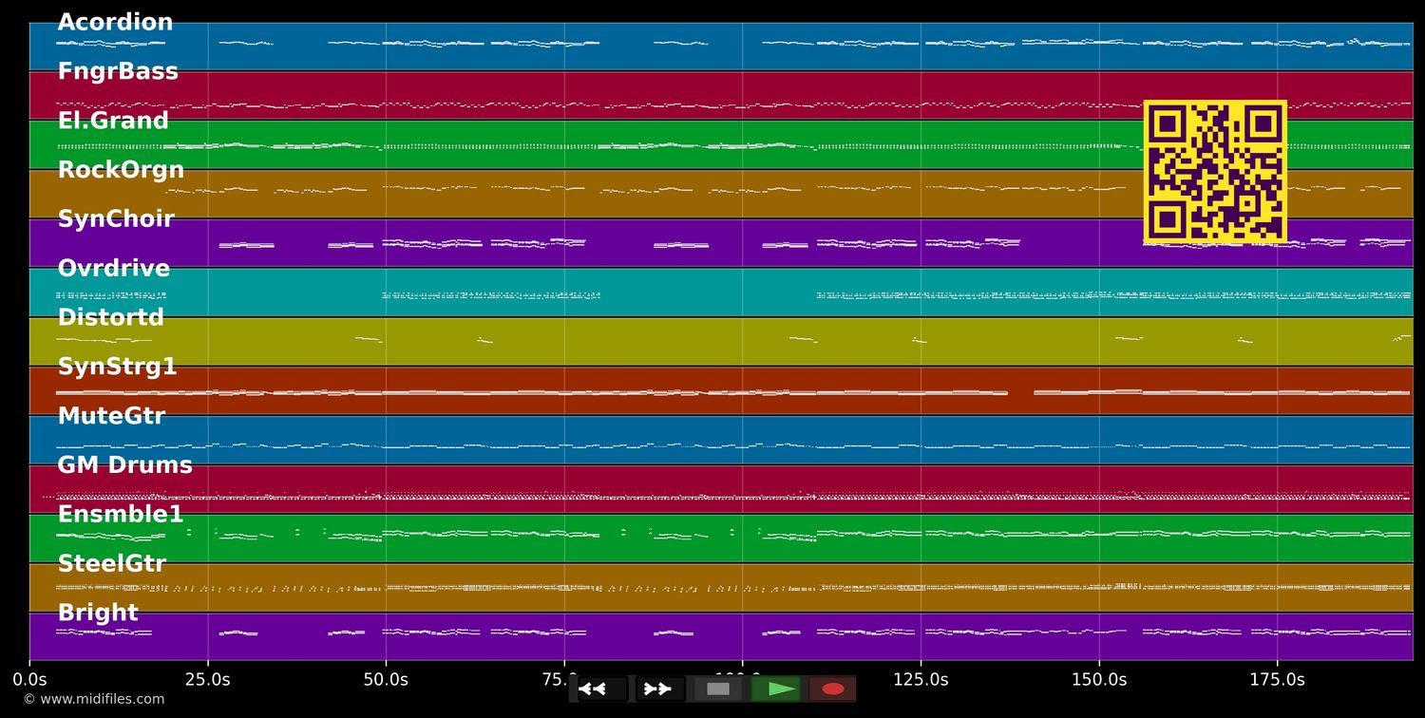Click the Ovrdrive track label
The height and width of the screenshot is (718, 1425).
click(x=113, y=269)
